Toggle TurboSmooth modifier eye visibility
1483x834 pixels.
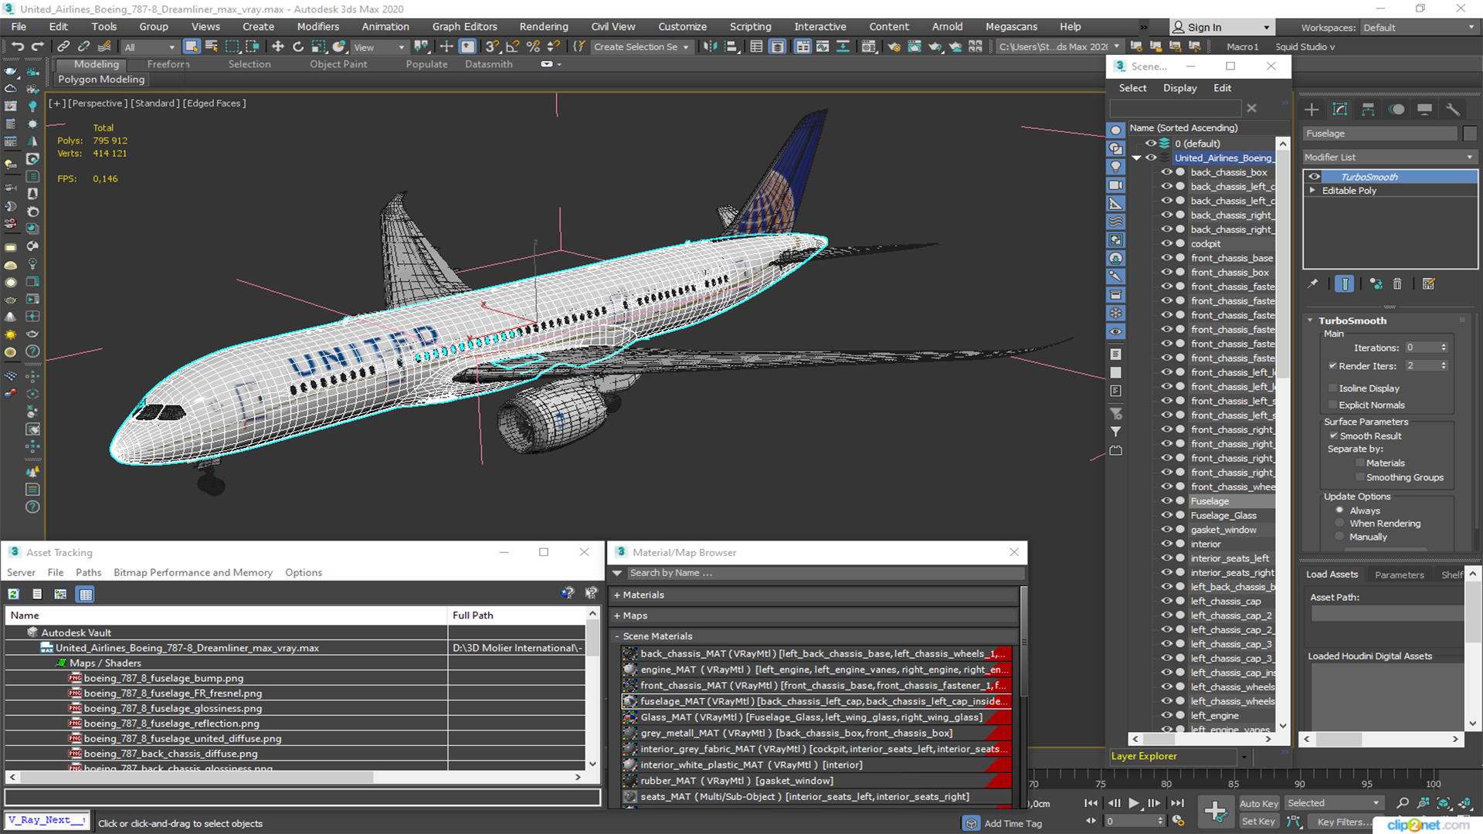[1314, 177]
